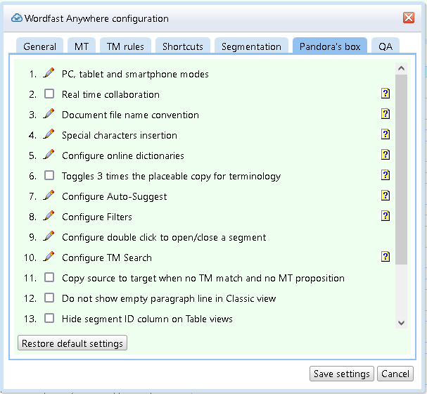
Task: Cancel the configuration dialog
Action: click(x=395, y=374)
